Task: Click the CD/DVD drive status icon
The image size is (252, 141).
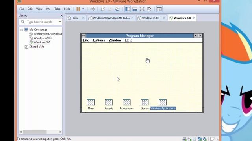Action: [189, 139]
